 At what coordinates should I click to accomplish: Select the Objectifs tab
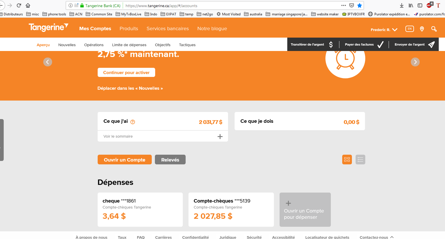(163, 45)
